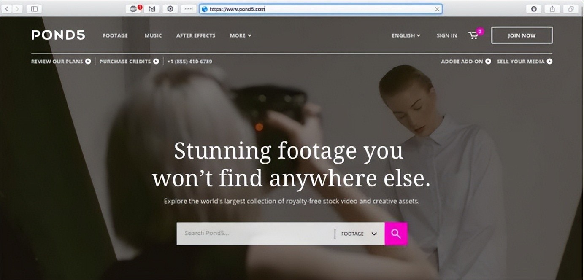
Task: Toggle the Safari sidebar icon
Action: point(34,9)
